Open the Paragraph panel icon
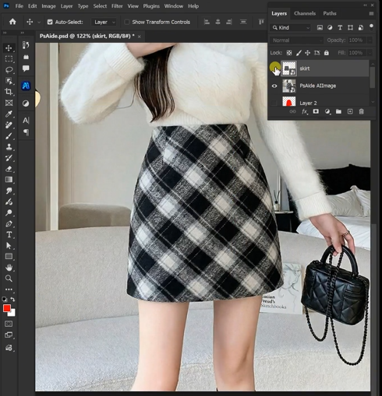Screen dimensions: 382x396 (x=26, y=132)
